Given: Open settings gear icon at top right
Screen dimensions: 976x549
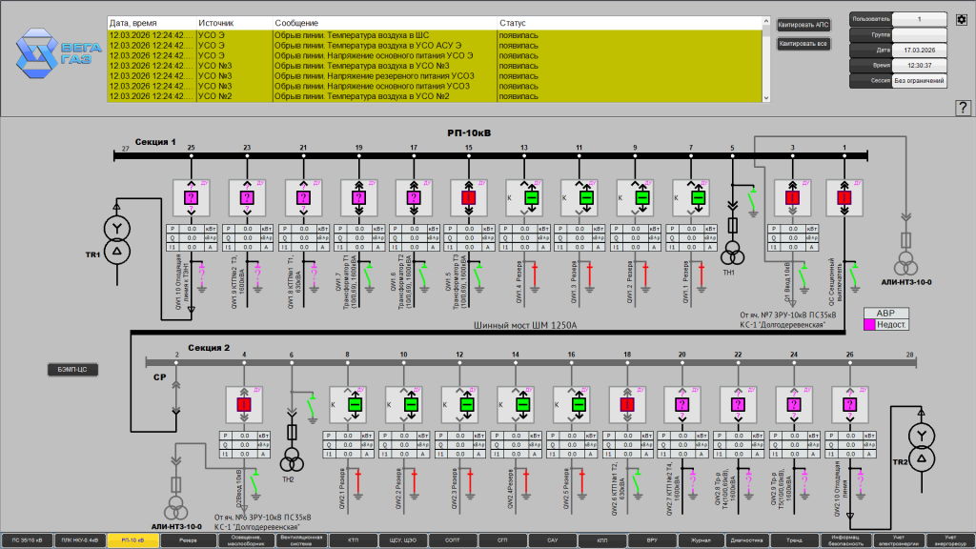Looking at the screenshot, I should pyautogui.click(x=962, y=19).
